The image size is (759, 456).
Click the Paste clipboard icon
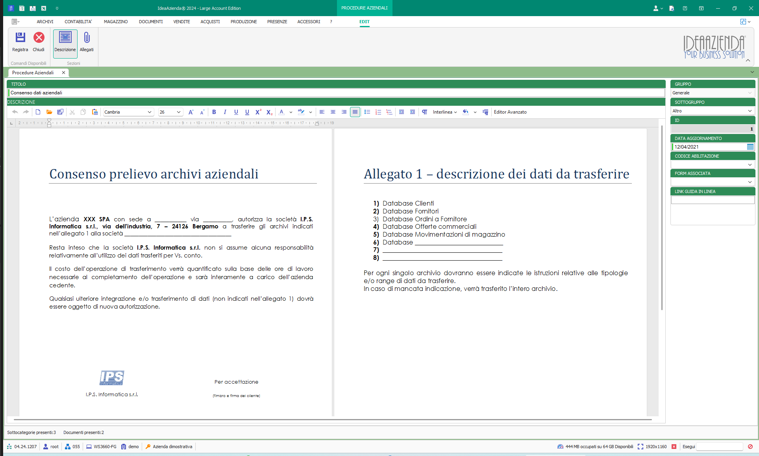click(95, 112)
